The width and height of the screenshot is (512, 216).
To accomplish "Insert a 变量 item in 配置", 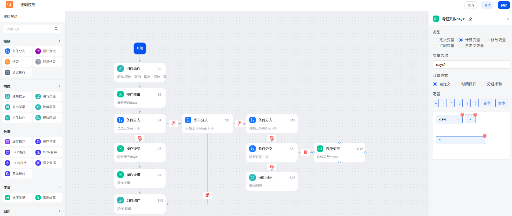I will [x=487, y=103].
